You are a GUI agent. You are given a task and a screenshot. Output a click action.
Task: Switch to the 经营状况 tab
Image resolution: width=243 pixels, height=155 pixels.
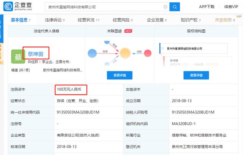88,20
